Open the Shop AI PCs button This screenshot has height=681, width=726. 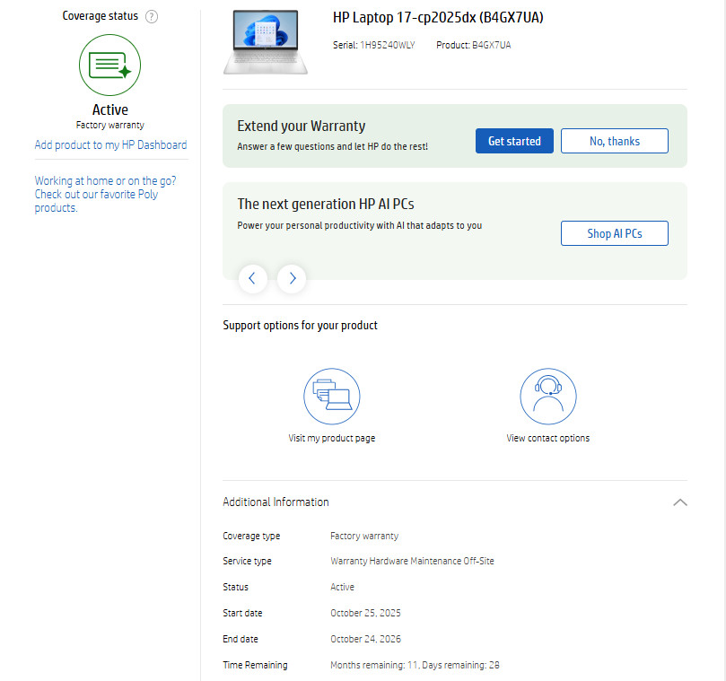(x=615, y=233)
